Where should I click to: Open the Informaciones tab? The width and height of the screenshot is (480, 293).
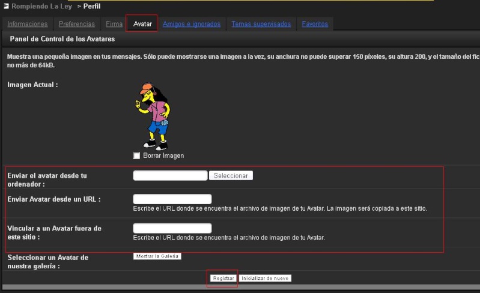point(28,24)
